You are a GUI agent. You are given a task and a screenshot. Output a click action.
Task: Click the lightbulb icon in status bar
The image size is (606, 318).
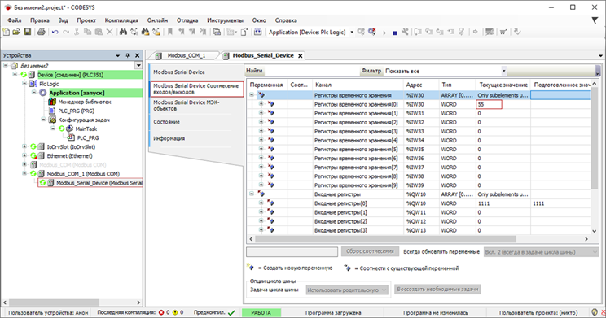pyautogui.click(x=595, y=312)
